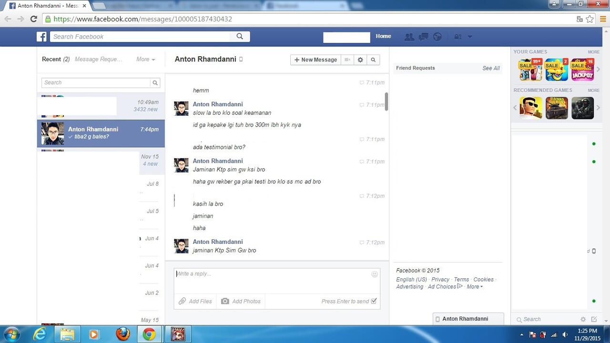The height and width of the screenshot is (343, 610).
Task: Open the yellow dragon game with badge 2
Action: [557, 70]
